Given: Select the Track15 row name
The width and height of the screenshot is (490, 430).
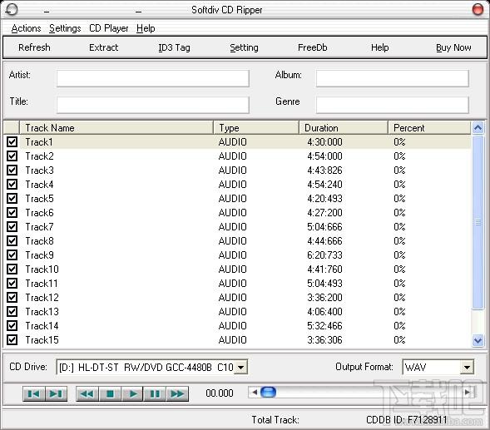Looking at the screenshot, I should (42, 340).
